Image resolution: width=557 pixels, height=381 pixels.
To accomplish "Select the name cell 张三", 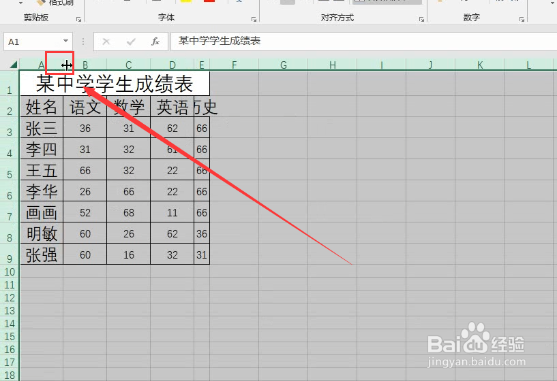I will [42, 128].
